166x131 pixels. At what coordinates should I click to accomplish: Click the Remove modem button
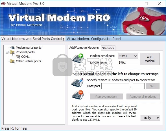[x=106, y=97]
